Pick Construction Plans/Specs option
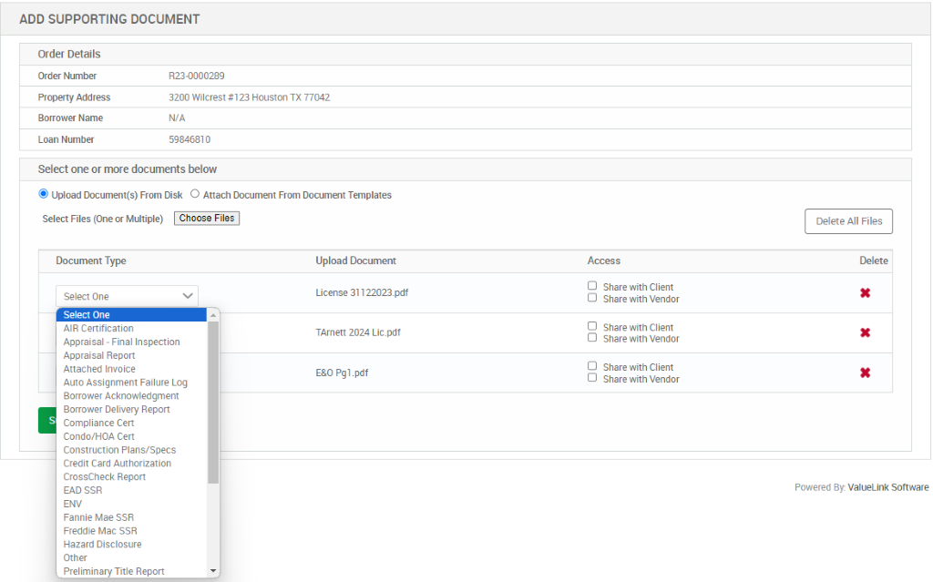 pos(131,450)
